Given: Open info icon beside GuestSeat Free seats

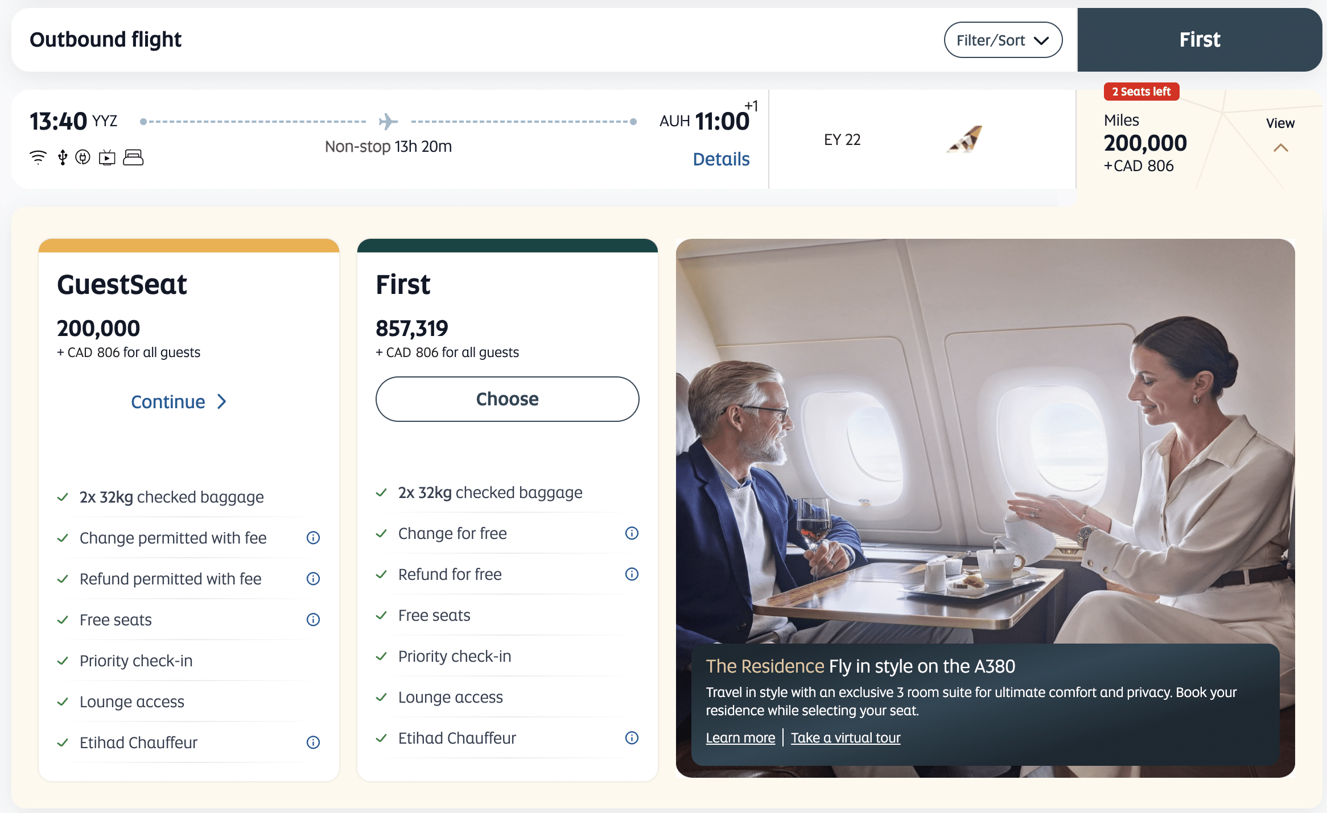Looking at the screenshot, I should (x=314, y=620).
